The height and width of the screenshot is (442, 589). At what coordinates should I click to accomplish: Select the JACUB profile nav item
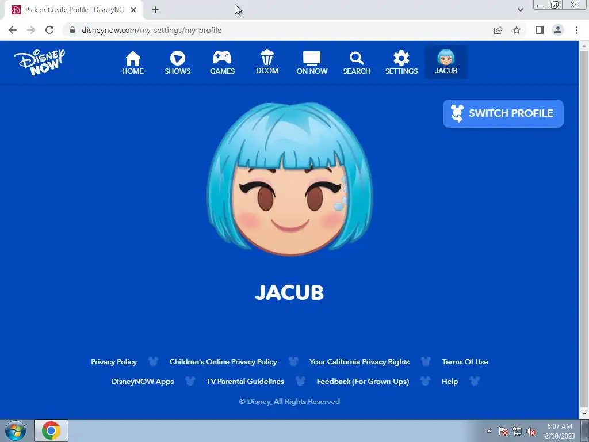446,62
